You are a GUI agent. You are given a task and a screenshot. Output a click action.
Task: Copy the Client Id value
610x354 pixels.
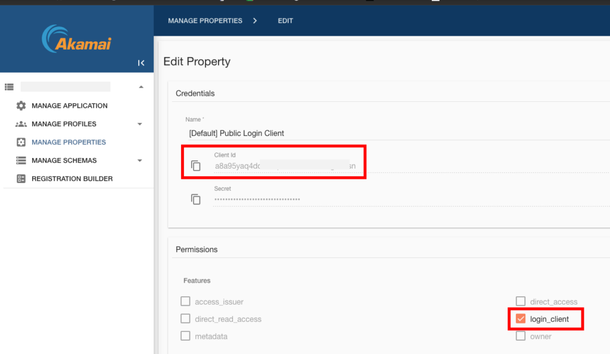196,166
